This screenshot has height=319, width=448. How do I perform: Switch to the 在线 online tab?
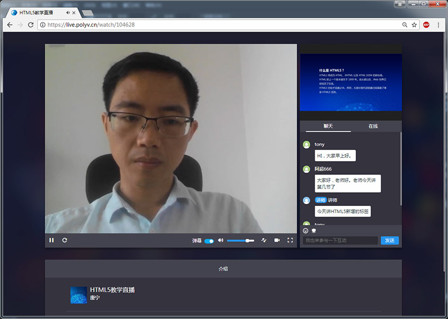pos(373,126)
